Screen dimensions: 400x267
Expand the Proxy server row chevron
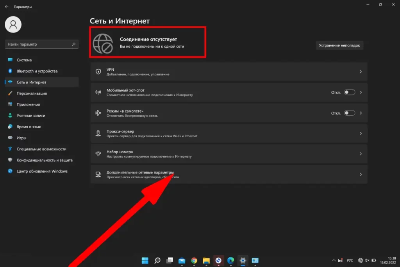tap(361, 134)
